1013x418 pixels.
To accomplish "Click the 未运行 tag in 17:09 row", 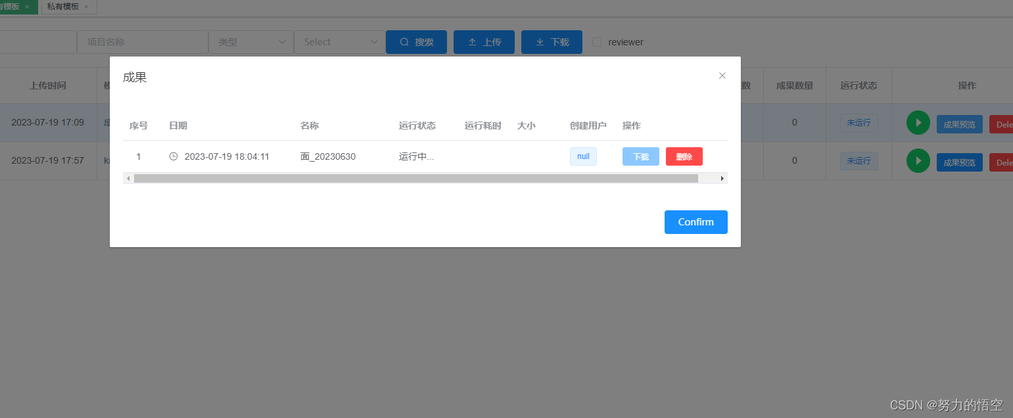I will click(x=859, y=123).
